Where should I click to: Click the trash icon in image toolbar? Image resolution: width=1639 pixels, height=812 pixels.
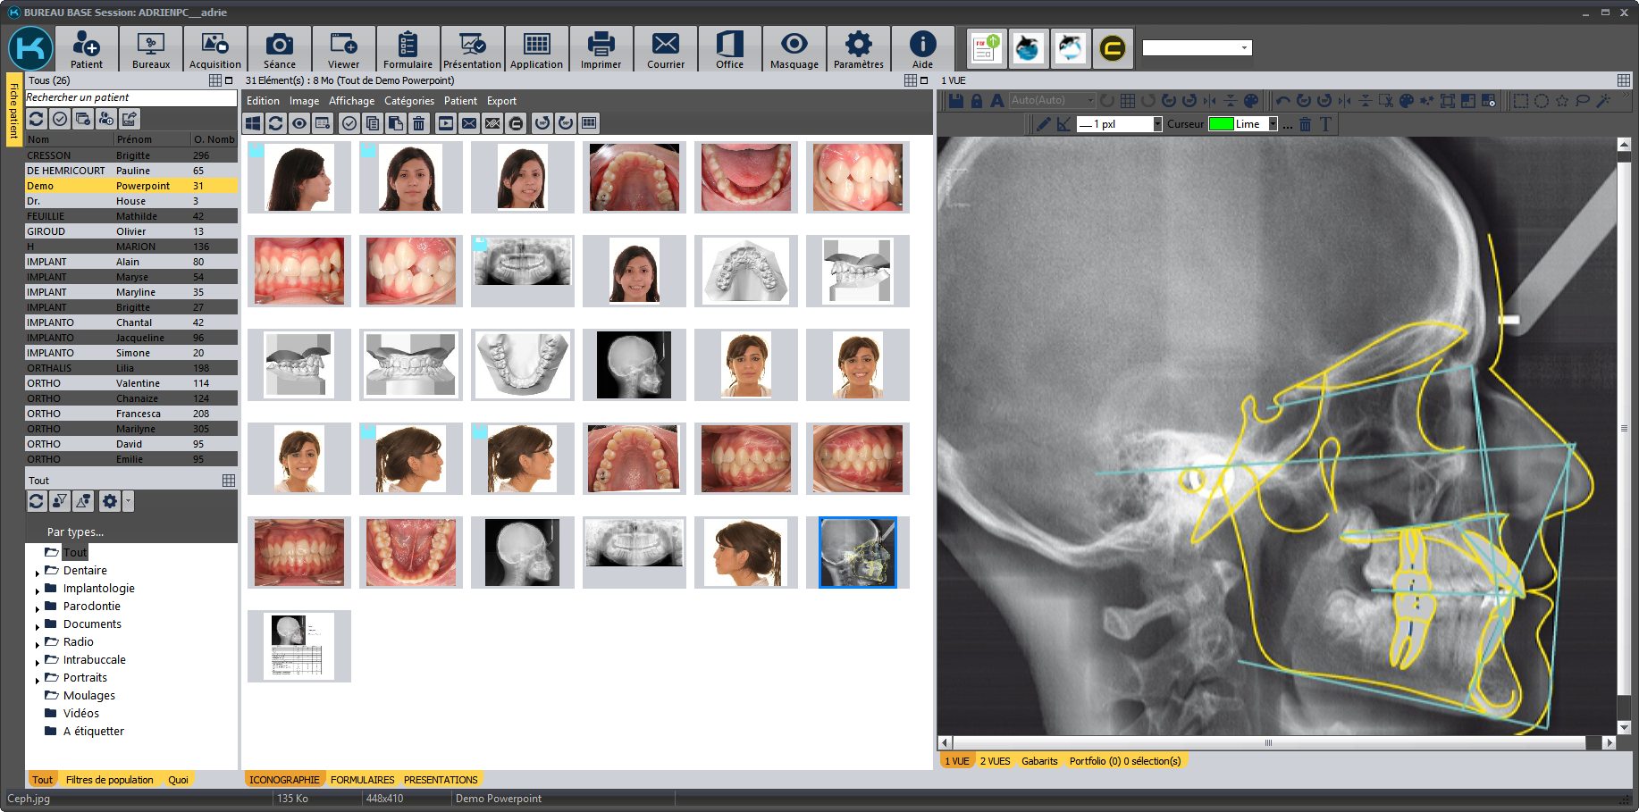tap(418, 123)
